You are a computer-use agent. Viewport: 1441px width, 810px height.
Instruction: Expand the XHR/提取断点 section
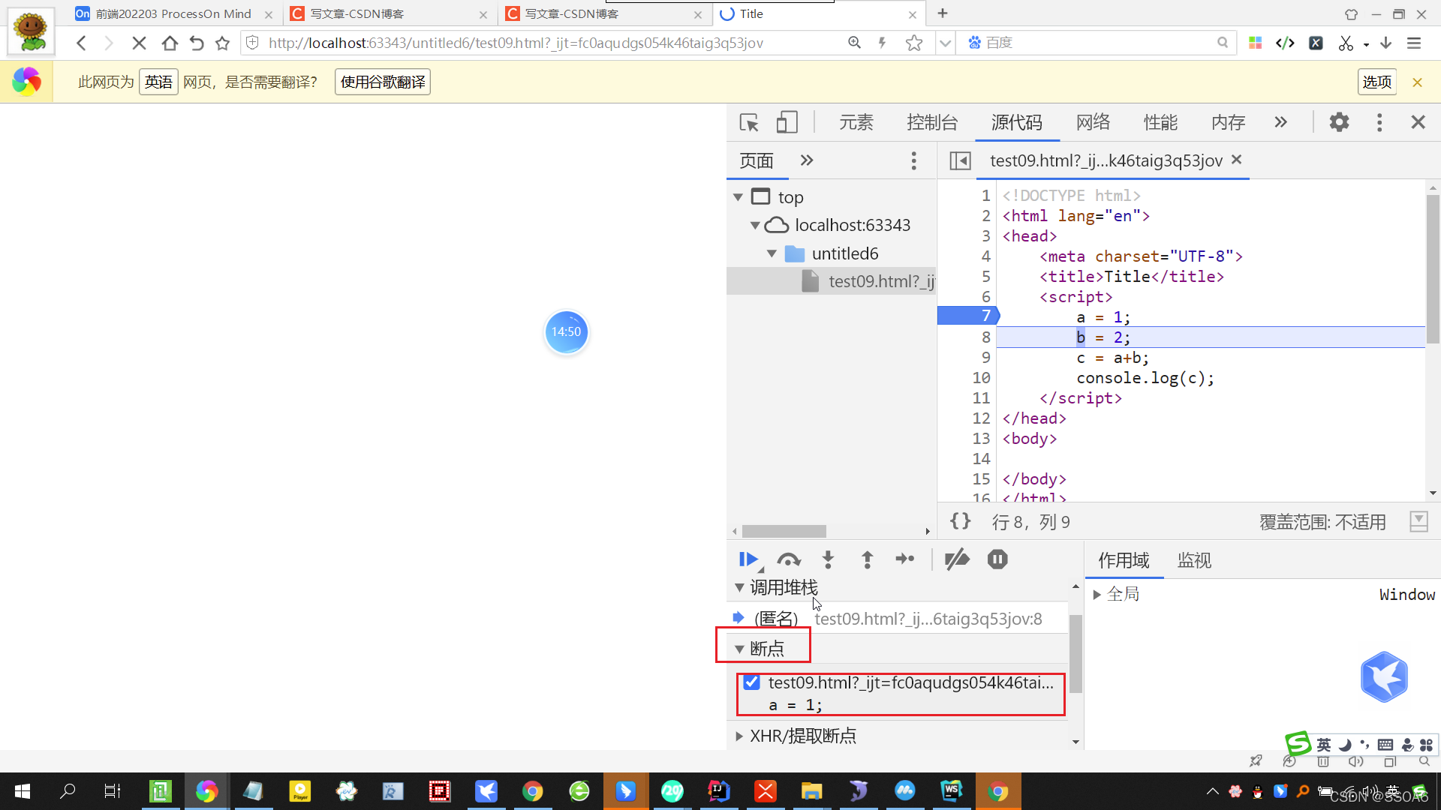(x=739, y=736)
